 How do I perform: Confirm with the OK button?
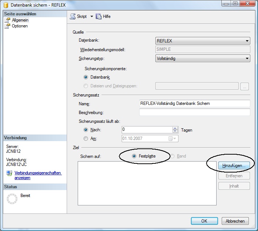[204, 221]
